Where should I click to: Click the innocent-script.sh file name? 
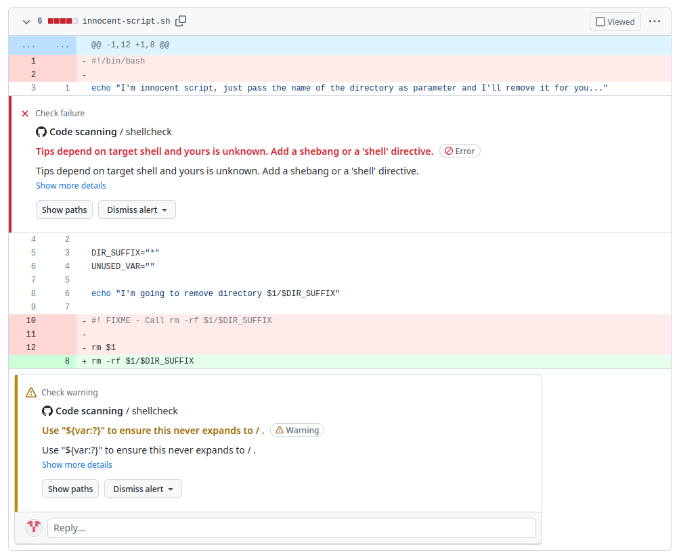126,21
